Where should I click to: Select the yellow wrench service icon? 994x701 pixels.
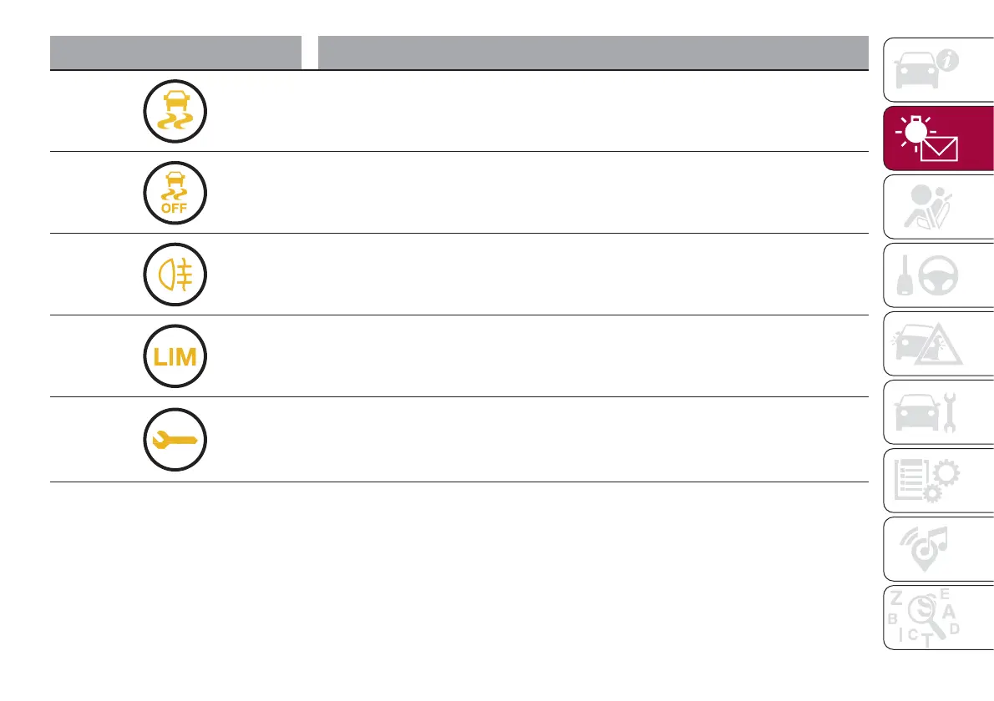coord(175,441)
